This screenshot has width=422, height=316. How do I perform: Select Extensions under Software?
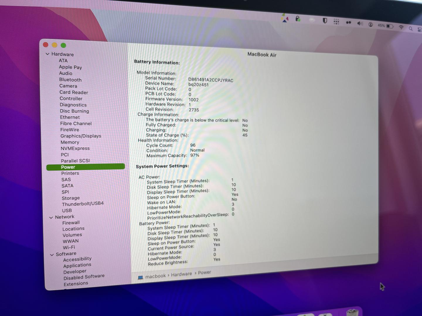(76, 284)
